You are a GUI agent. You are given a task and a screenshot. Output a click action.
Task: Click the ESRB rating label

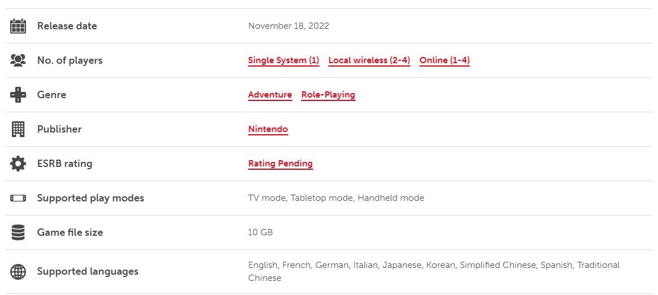coord(64,164)
